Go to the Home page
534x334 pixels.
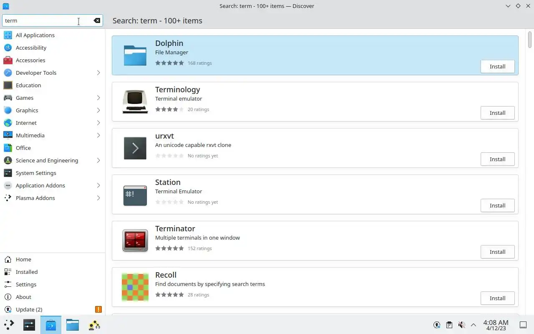pos(53,259)
